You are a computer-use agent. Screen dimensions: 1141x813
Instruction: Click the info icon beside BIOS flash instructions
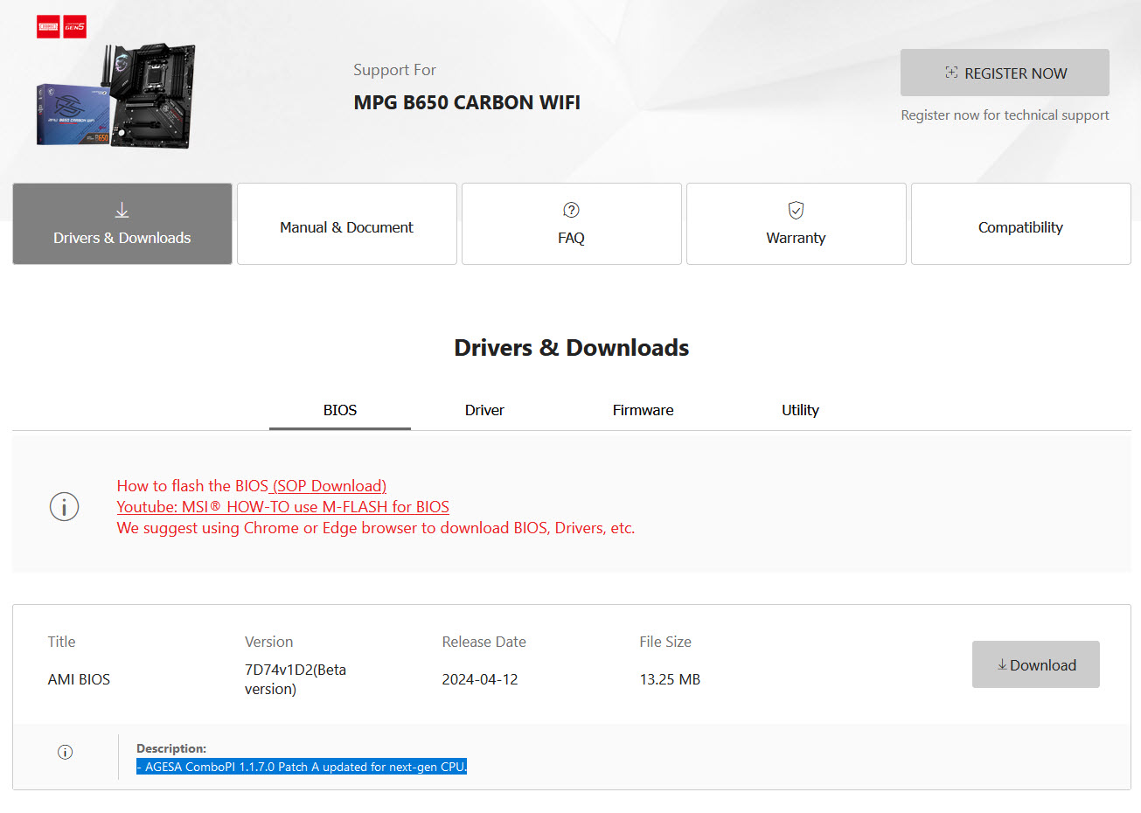[x=64, y=506]
